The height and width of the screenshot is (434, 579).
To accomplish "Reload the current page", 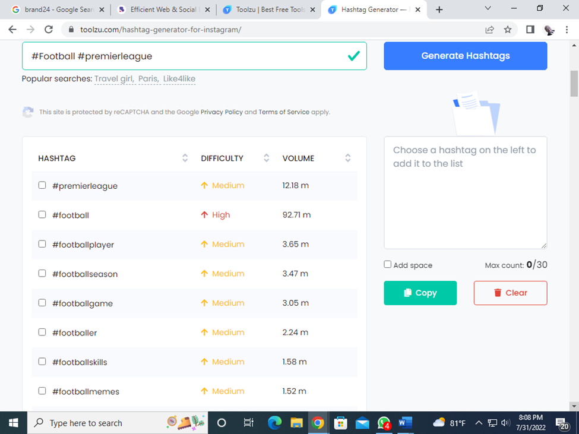I will tap(48, 30).
